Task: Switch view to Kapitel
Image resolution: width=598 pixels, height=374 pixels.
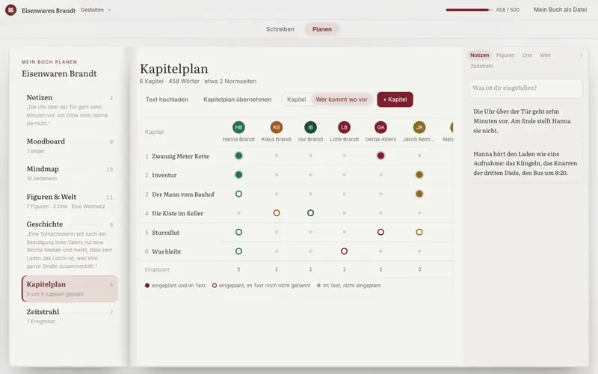Action: tap(296, 99)
